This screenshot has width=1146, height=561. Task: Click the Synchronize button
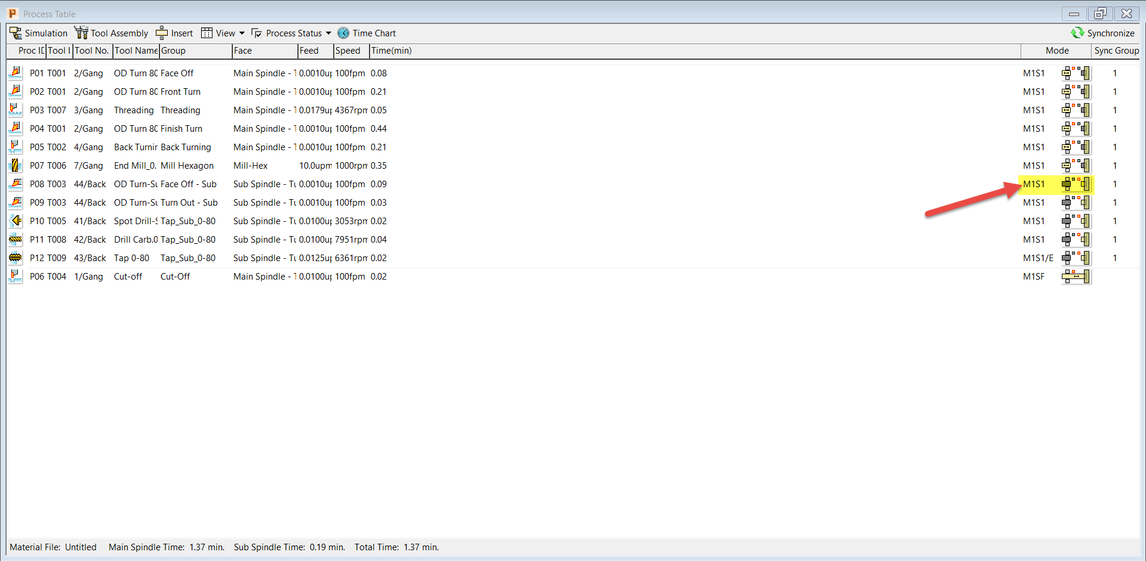click(1102, 33)
